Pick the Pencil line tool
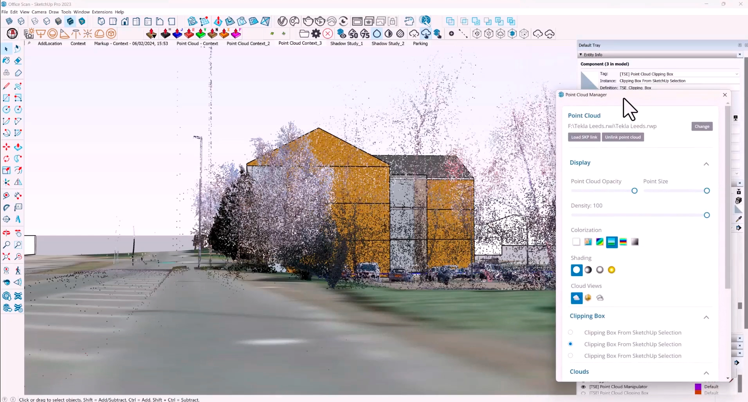Image resolution: width=748 pixels, height=402 pixels. click(x=6, y=86)
